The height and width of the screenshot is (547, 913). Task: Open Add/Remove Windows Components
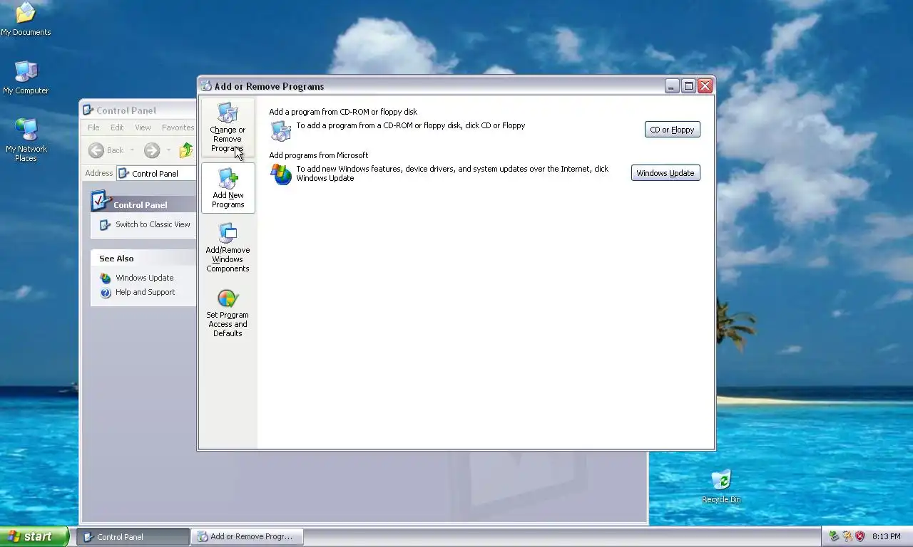coord(228,248)
